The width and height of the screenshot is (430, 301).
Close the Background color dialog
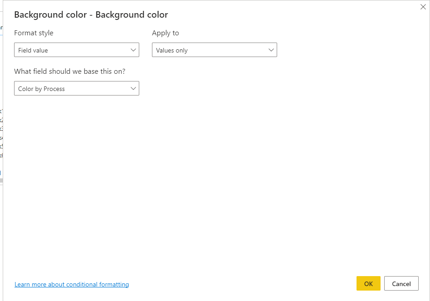[423, 7]
